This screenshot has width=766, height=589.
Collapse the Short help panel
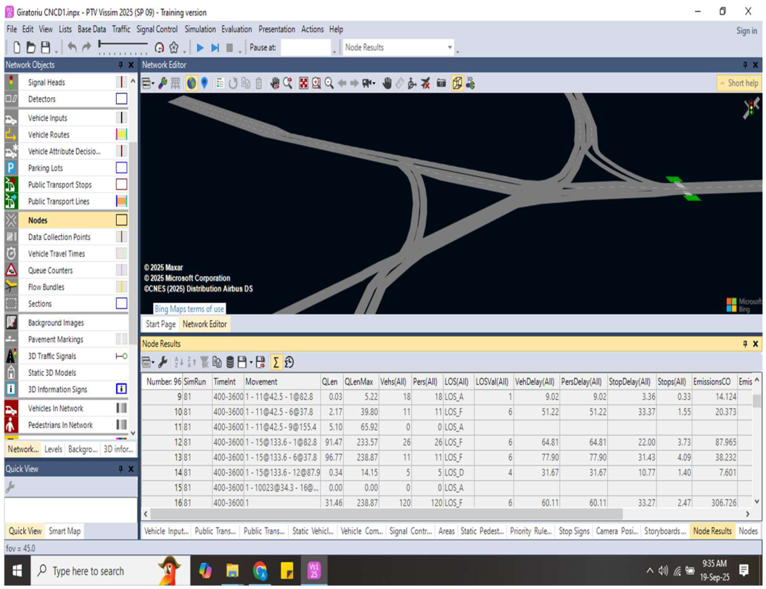[x=738, y=83]
